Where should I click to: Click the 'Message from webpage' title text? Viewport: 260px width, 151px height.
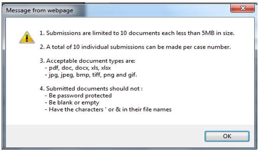click(39, 10)
